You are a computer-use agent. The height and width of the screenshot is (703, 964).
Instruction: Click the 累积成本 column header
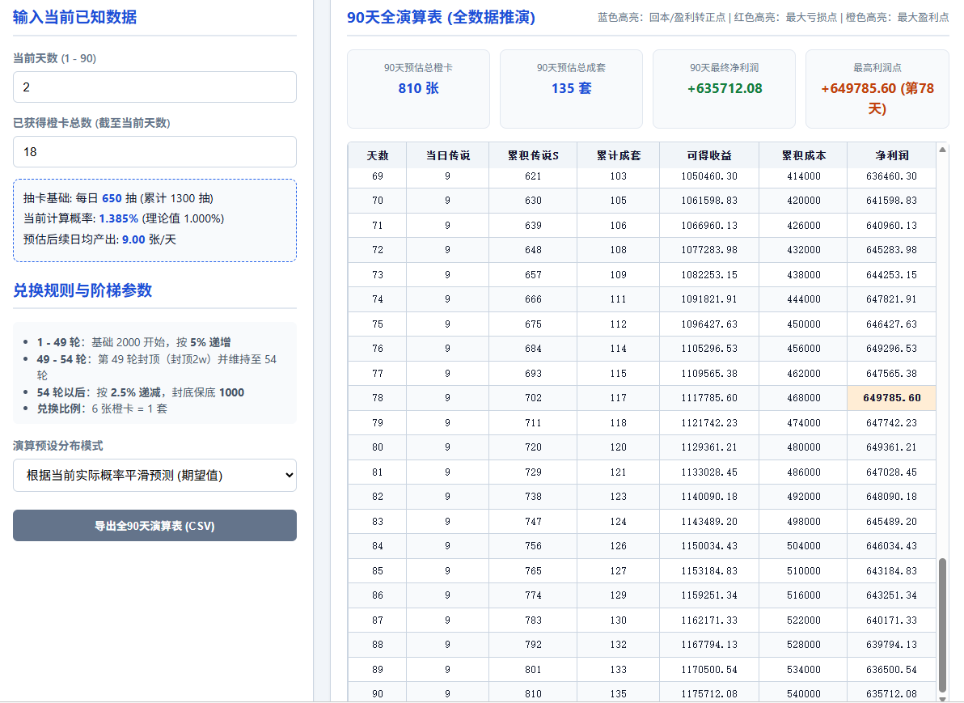pos(804,155)
